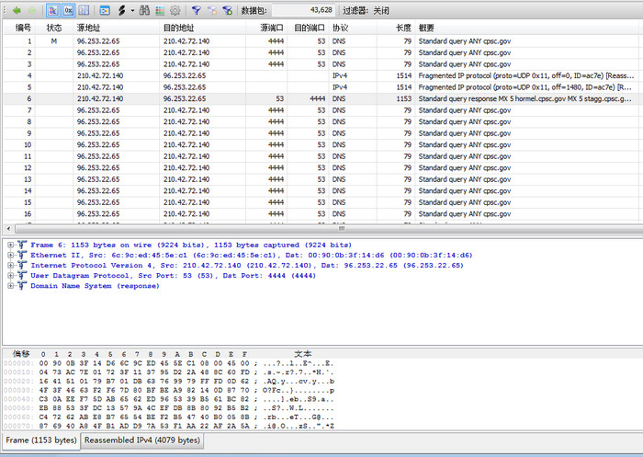Click the lightning bolt toolbar icon
The width and height of the screenshot is (643, 457).
[x=120, y=10]
